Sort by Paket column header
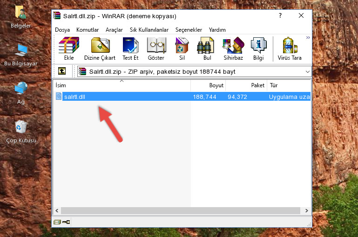This screenshot has height=237, width=358. coord(246,85)
